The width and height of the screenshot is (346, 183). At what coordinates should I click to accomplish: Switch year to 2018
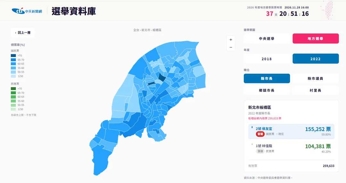click(267, 59)
